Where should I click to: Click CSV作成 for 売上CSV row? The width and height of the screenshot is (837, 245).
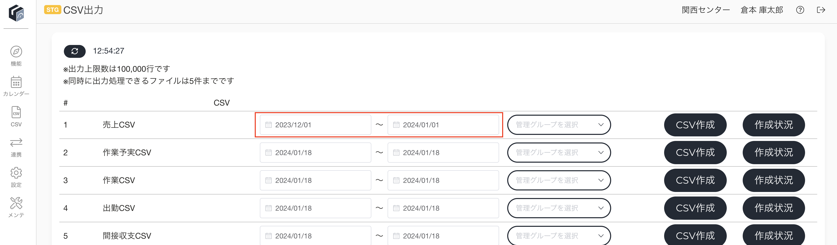pos(695,125)
